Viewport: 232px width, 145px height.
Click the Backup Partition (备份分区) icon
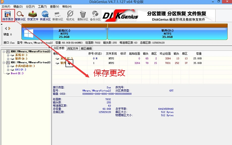coord(96,15)
